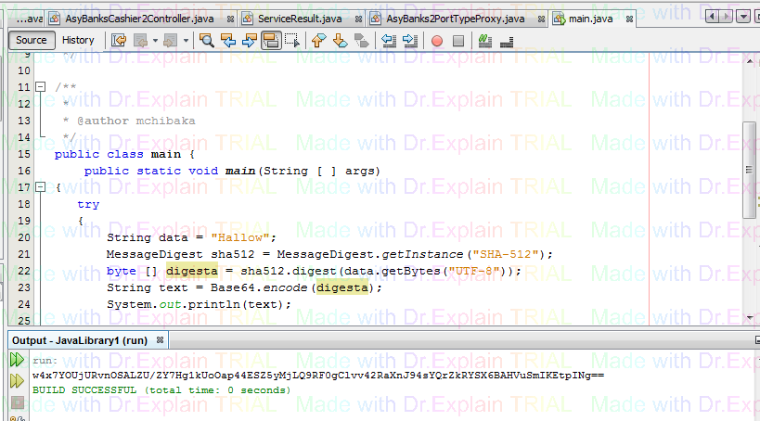Click the "UTF-8" string literal
Screen dimensions: 760x421
[473, 271]
